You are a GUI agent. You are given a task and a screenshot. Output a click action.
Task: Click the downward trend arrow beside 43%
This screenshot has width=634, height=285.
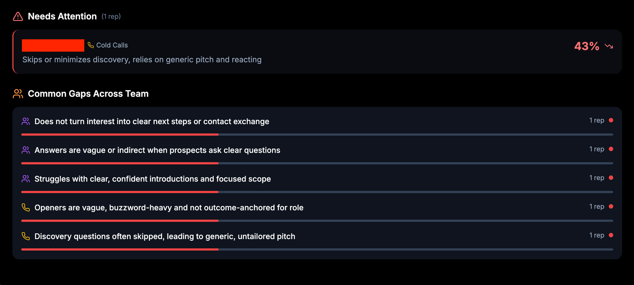(x=609, y=46)
